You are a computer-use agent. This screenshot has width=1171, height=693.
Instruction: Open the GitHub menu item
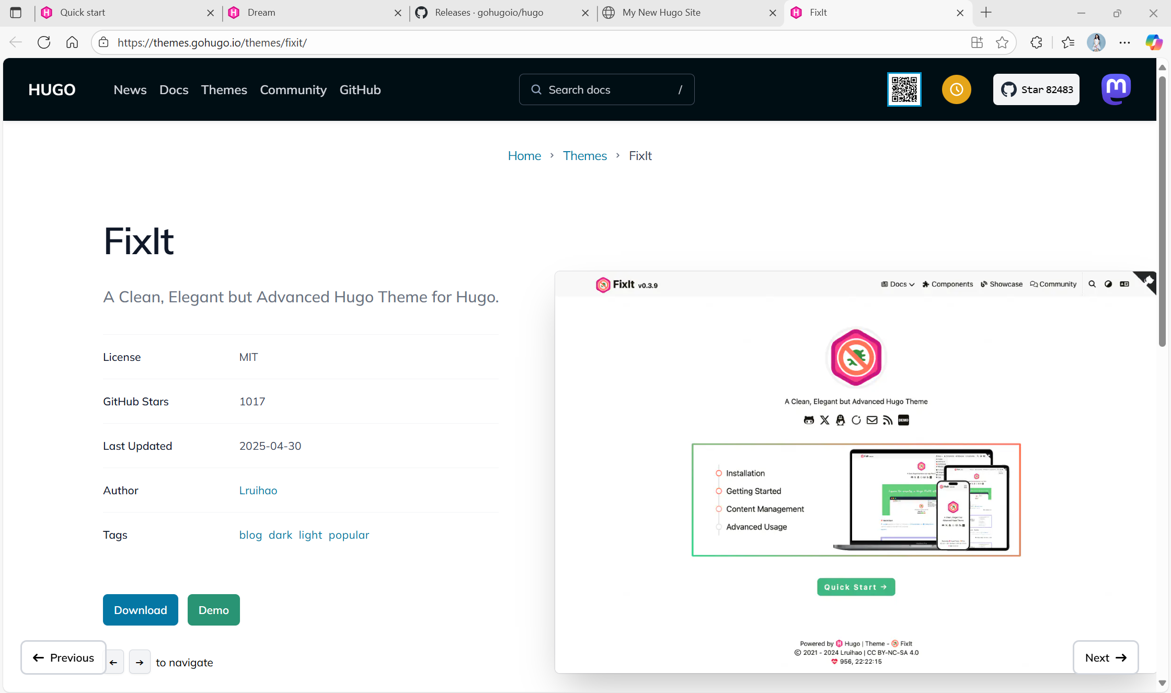pyautogui.click(x=360, y=90)
